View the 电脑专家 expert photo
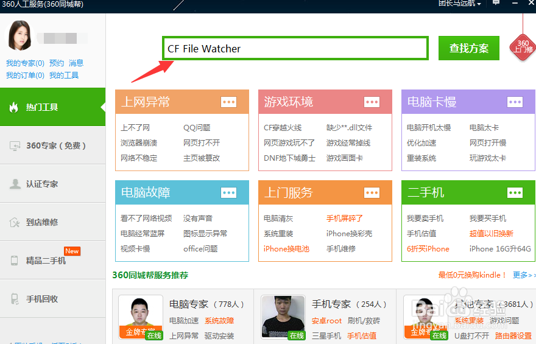This screenshot has width=536, height=344. (x=141, y=317)
